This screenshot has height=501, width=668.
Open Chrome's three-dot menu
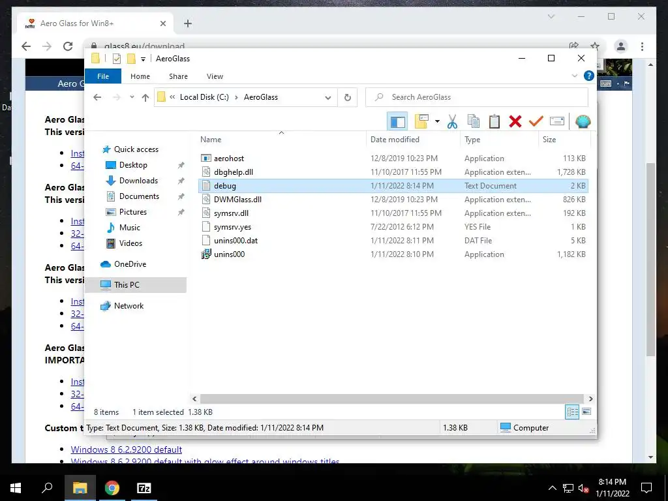point(642,46)
